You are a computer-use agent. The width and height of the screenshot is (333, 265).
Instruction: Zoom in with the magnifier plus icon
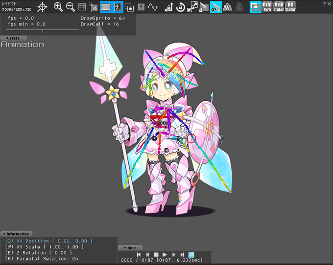coord(58,7)
